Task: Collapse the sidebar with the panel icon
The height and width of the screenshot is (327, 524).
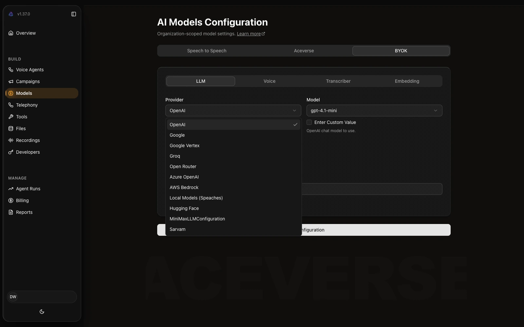Action: (x=74, y=14)
